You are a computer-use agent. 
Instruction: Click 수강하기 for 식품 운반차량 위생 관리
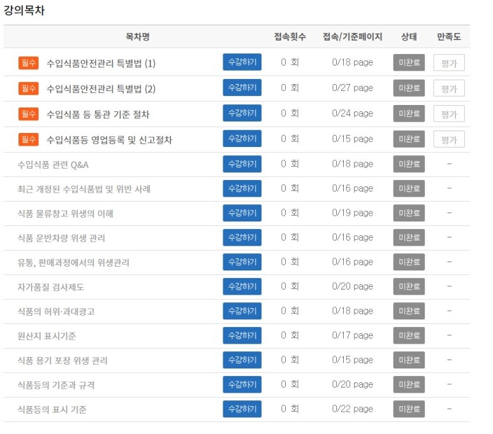[x=242, y=237]
